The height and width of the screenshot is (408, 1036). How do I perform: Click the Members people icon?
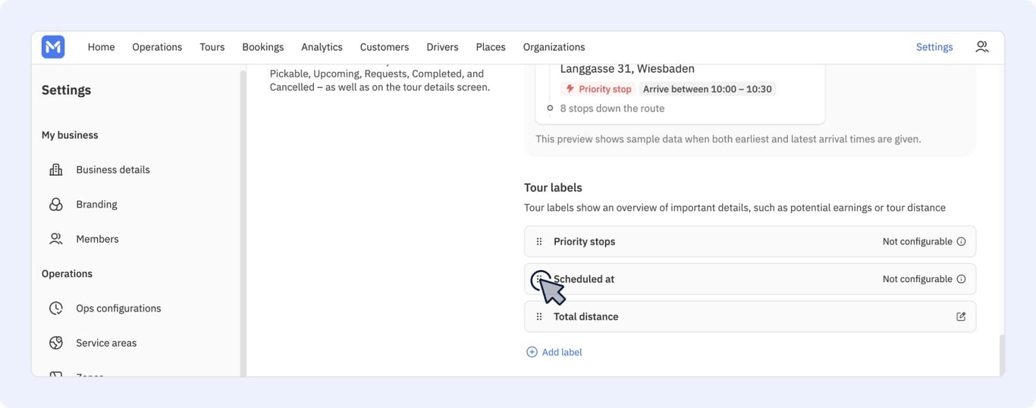[x=56, y=239]
